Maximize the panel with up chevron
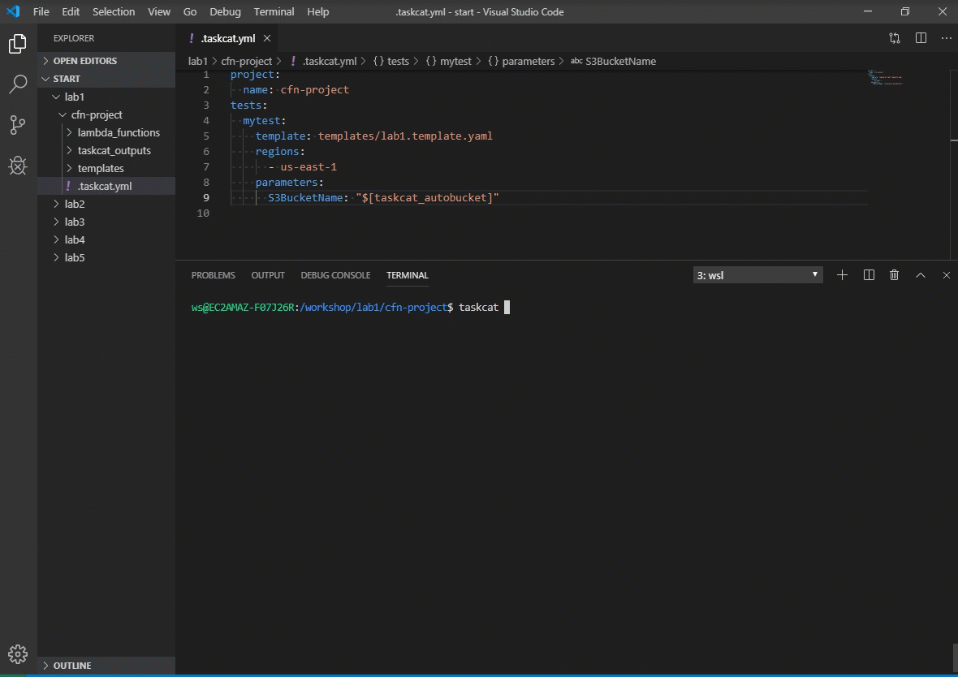 (x=921, y=275)
